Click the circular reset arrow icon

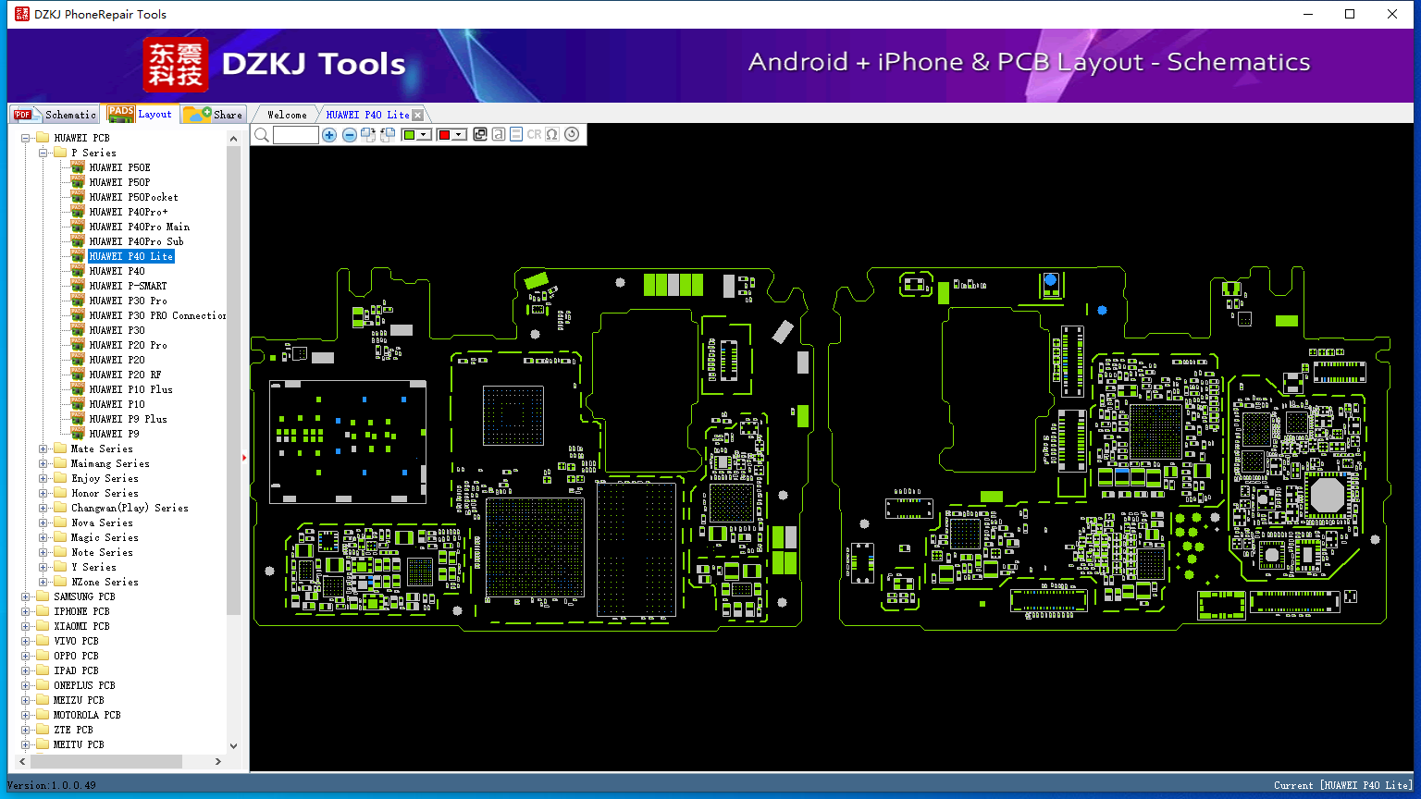tap(572, 135)
